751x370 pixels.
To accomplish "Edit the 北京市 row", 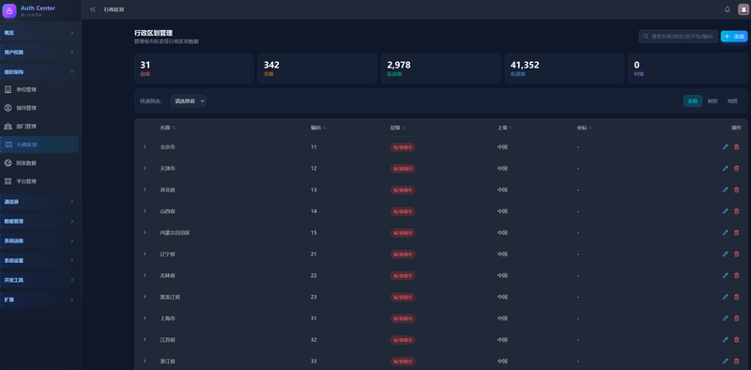I will pos(725,147).
